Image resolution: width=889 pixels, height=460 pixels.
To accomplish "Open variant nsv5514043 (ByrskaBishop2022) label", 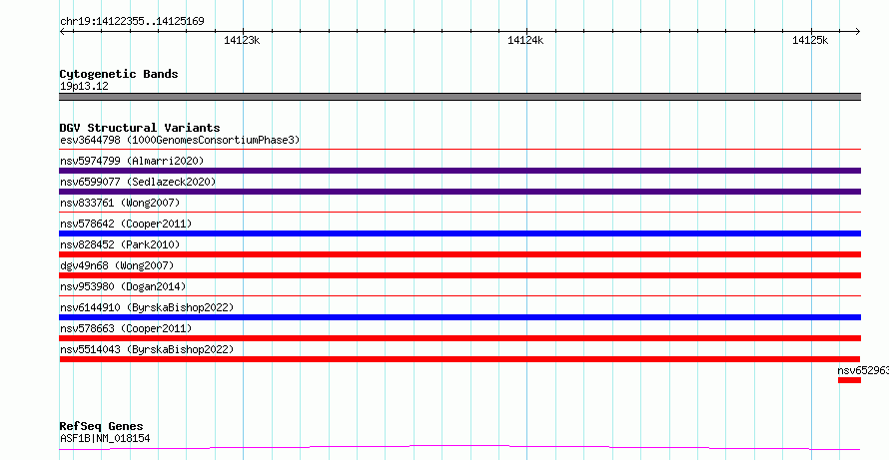I will pyautogui.click(x=147, y=349).
